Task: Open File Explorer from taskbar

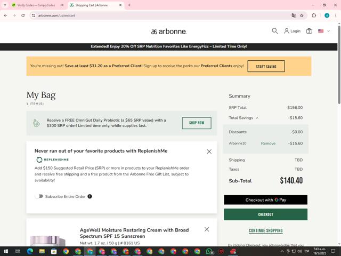Action: (x=42, y=251)
